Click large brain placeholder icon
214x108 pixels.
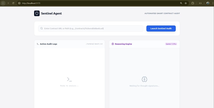pyautogui.click(x=144, y=79)
